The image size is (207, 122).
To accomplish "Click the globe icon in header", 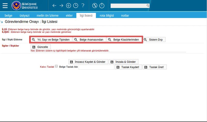I will pos(94,5).
